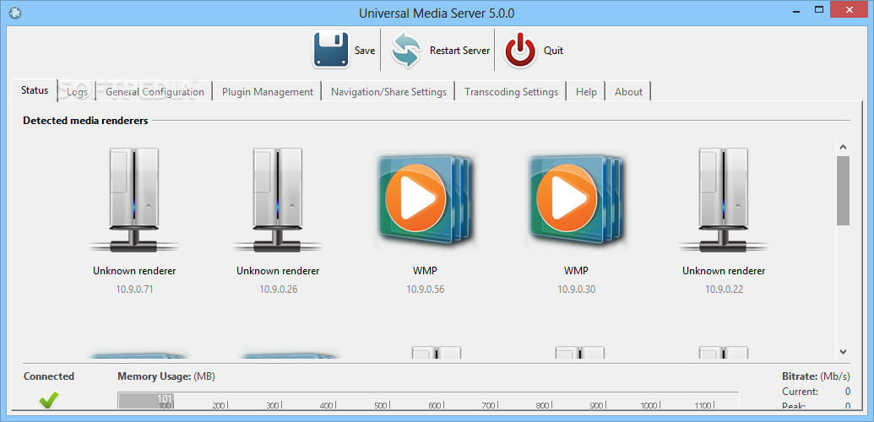
Task: Click the WMP label above 10.9.0.56
Action: point(426,271)
